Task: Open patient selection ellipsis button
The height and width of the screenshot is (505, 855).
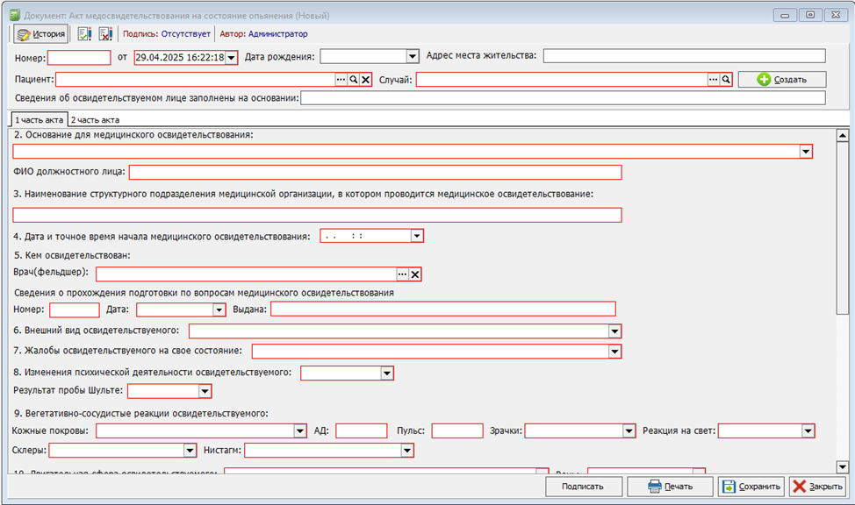Action: 341,80
